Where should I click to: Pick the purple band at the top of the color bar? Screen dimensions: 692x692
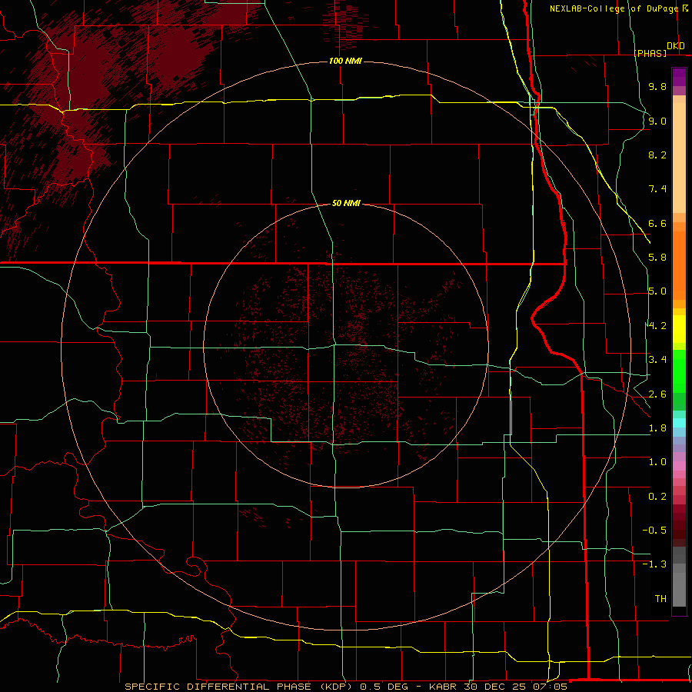pyautogui.click(x=679, y=77)
